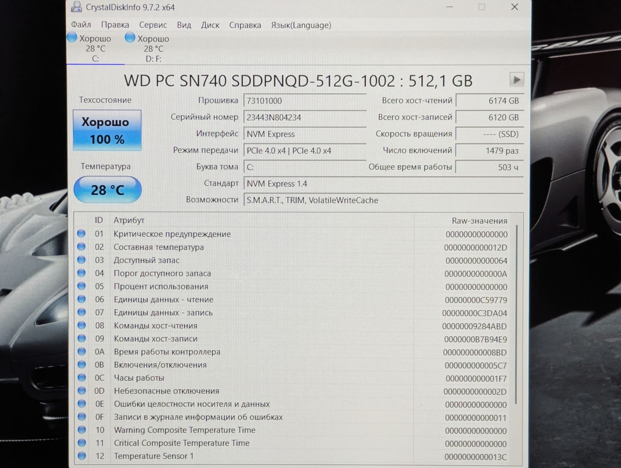621x468 pixels.
Task: Open the Справка menu
Action: (245, 25)
